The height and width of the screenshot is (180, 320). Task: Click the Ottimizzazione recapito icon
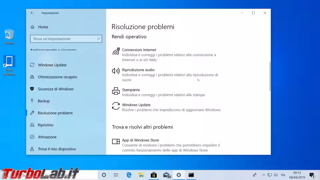click(32, 77)
